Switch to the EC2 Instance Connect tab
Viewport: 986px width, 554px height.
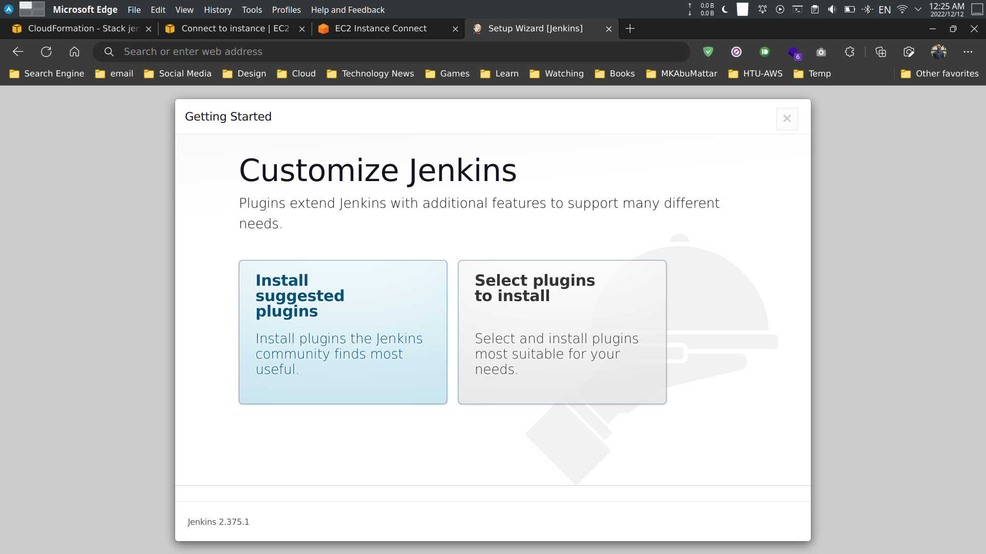coord(380,29)
